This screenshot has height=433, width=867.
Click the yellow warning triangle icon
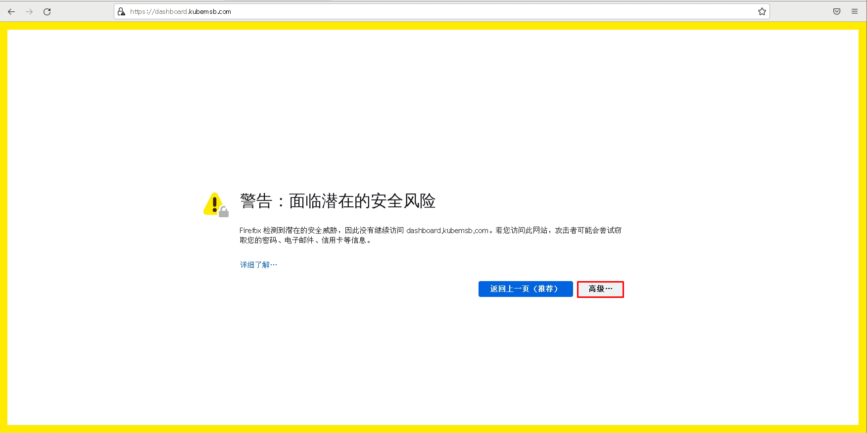pyautogui.click(x=216, y=204)
